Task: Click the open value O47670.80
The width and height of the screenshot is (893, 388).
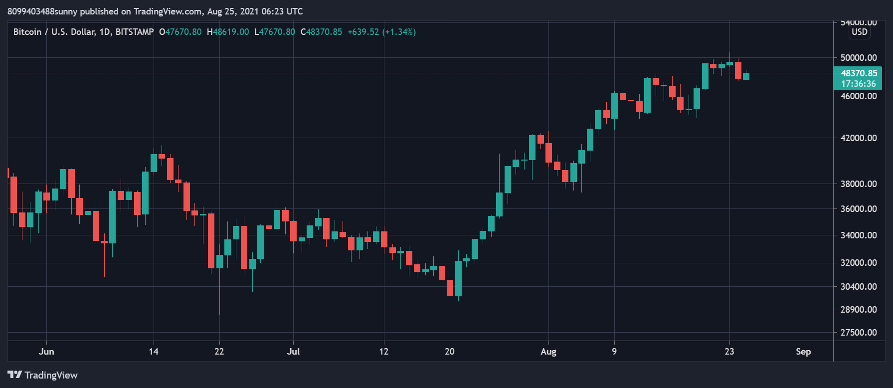Action: [x=180, y=32]
